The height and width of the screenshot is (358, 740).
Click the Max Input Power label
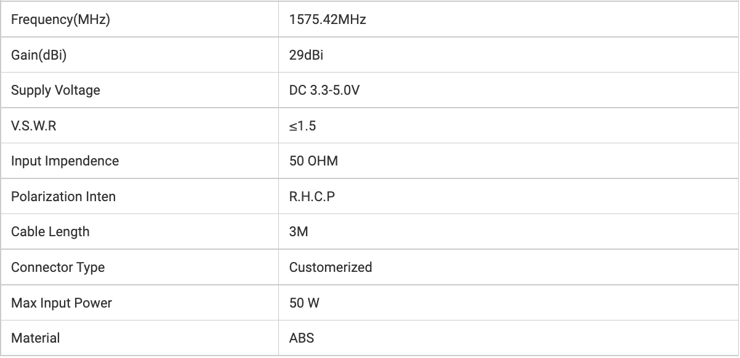62,303
